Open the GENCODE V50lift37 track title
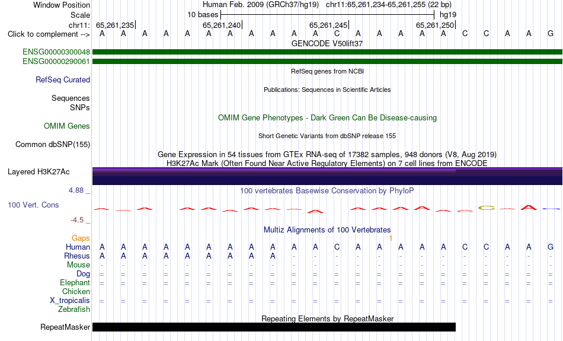 click(327, 43)
